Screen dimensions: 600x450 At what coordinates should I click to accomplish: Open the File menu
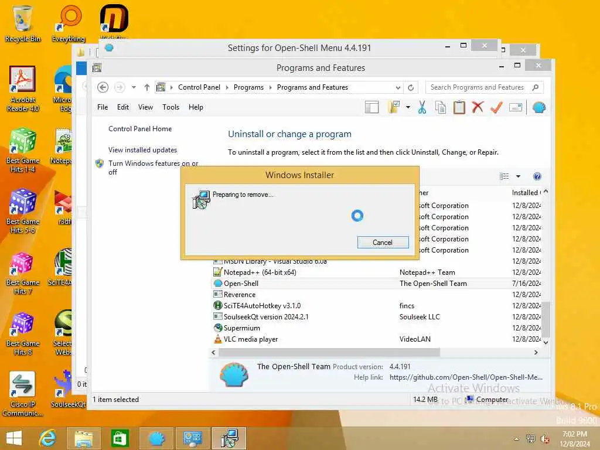pyautogui.click(x=103, y=107)
